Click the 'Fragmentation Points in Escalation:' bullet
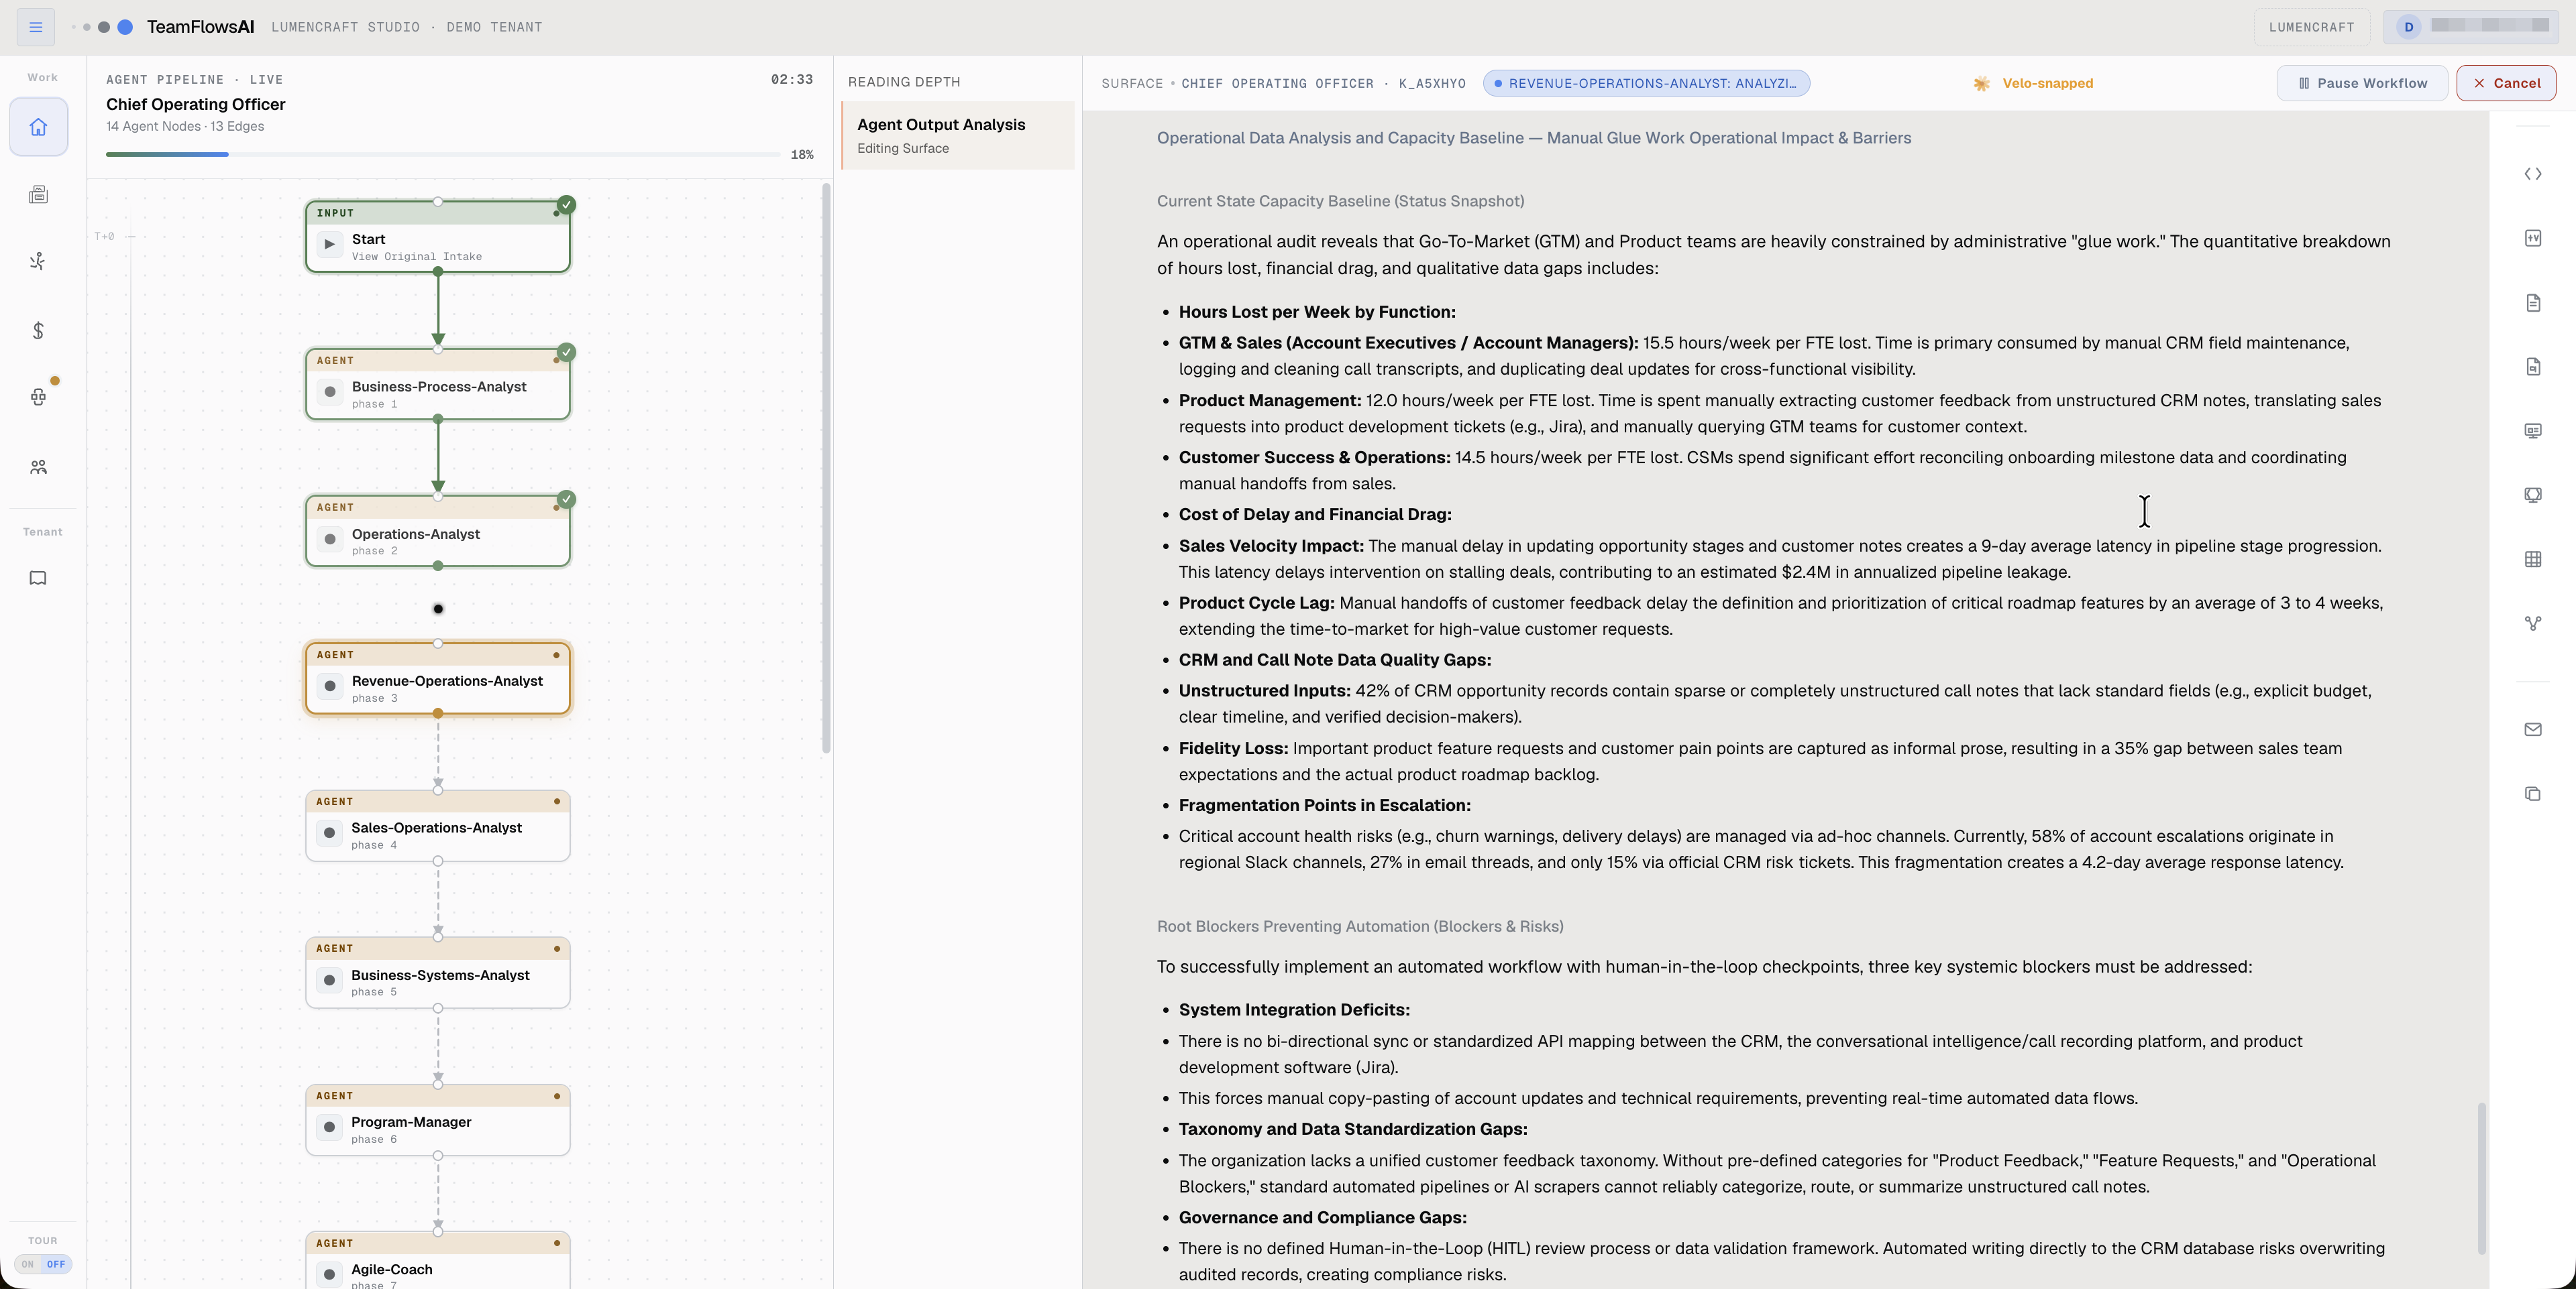The height and width of the screenshot is (1289, 2576). pyautogui.click(x=1325, y=806)
